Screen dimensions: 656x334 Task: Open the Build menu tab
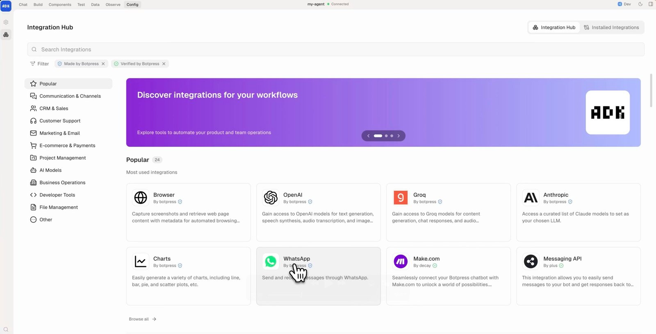pyautogui.click(x=38, y=5)
